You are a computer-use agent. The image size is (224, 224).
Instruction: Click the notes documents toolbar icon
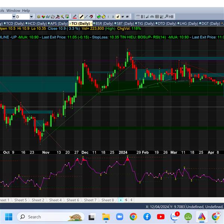pos(53,17)
